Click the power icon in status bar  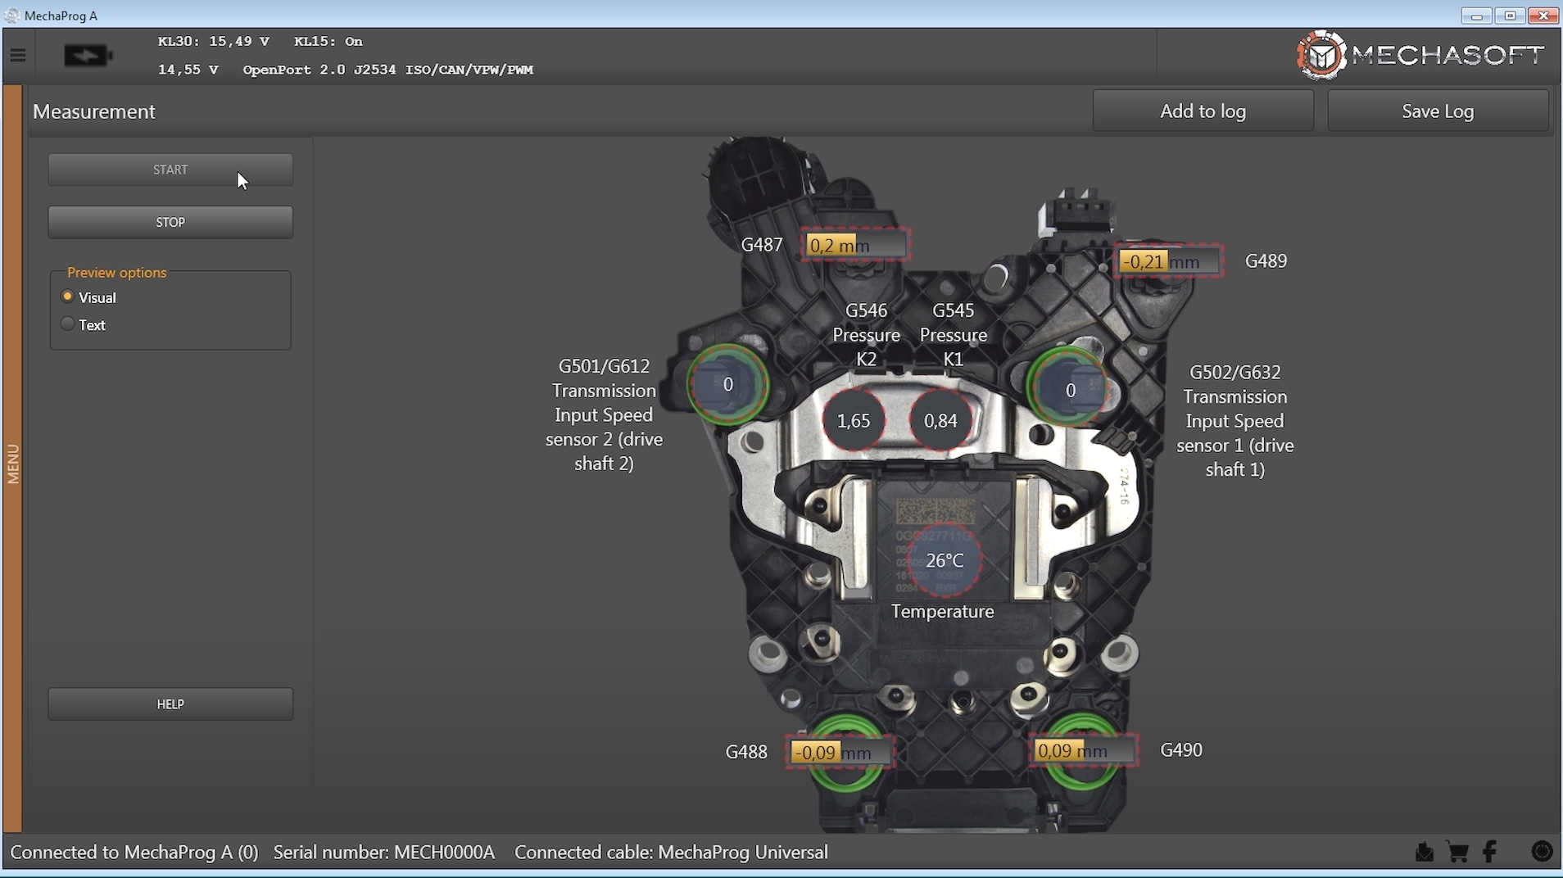point(1542,852)
